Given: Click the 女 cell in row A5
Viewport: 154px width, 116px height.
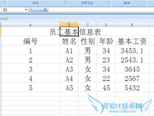Looking at the screenshot, I should click(88, 87).
